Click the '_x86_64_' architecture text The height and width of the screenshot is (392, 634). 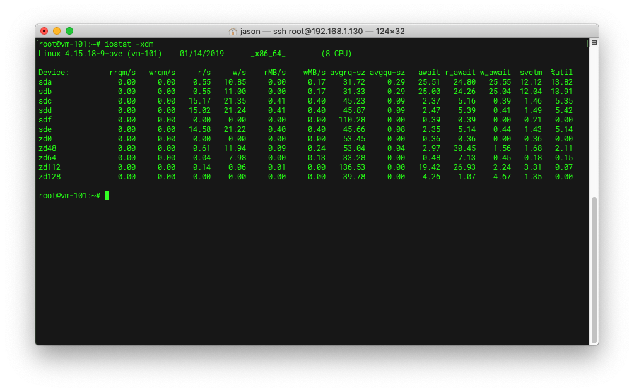tap(268, 54)
